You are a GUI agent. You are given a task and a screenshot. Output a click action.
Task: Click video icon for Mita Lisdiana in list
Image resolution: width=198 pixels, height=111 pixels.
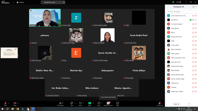click(x=196, y=54)
